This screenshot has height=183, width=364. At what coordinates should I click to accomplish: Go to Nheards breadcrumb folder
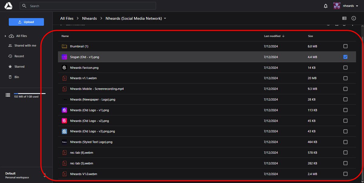(x=89, y=18)
